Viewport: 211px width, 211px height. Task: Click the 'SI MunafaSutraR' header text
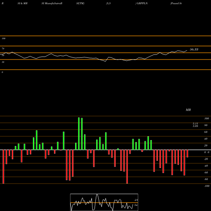pyautogui.click(x=52, y=3)
